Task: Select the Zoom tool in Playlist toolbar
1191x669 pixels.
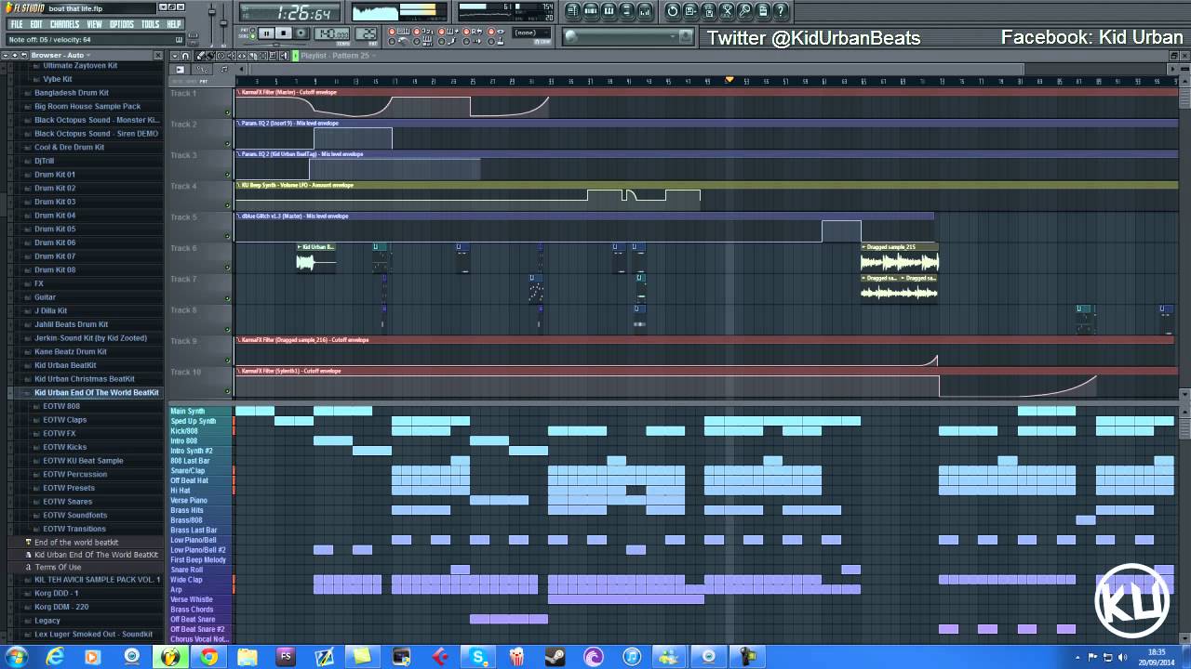Action: [x=273, y=56]
